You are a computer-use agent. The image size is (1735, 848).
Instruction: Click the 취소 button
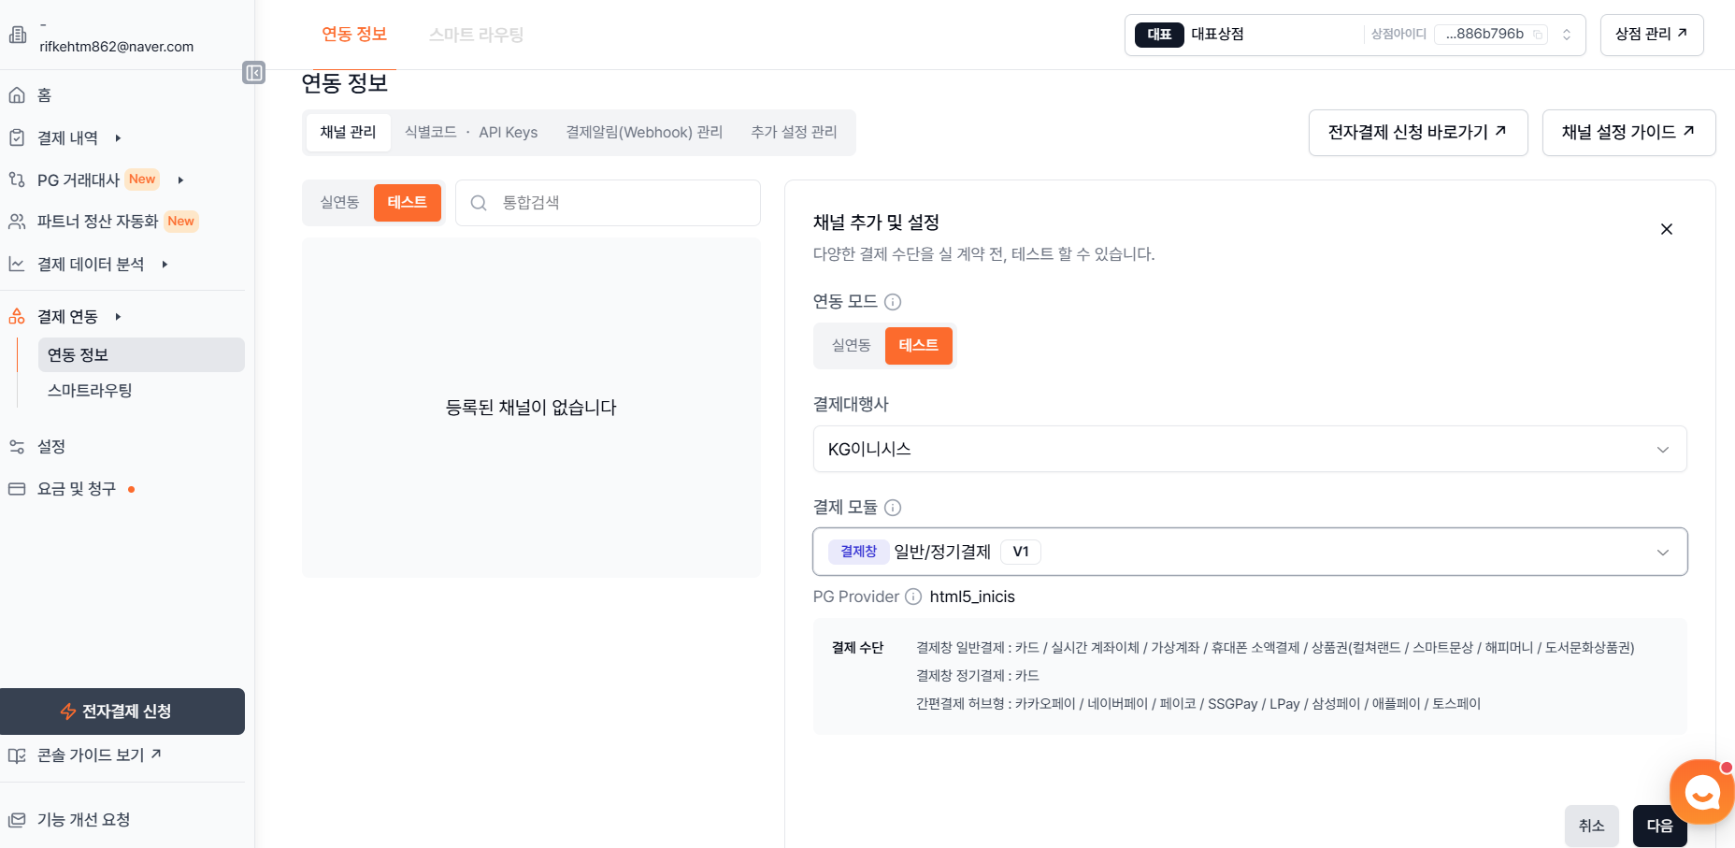[x=1592, y=826]
